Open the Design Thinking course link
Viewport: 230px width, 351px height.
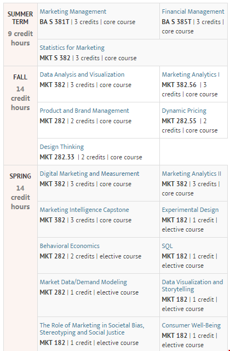(62, 147)
